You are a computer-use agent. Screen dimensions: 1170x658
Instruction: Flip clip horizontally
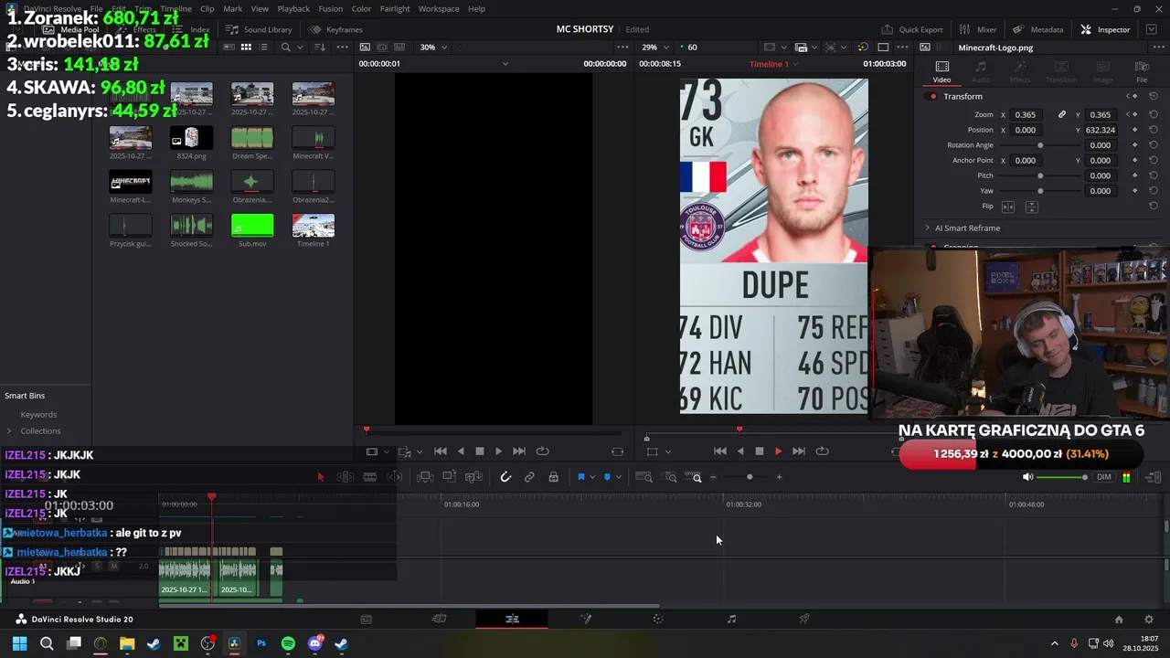click(1009, 207)
